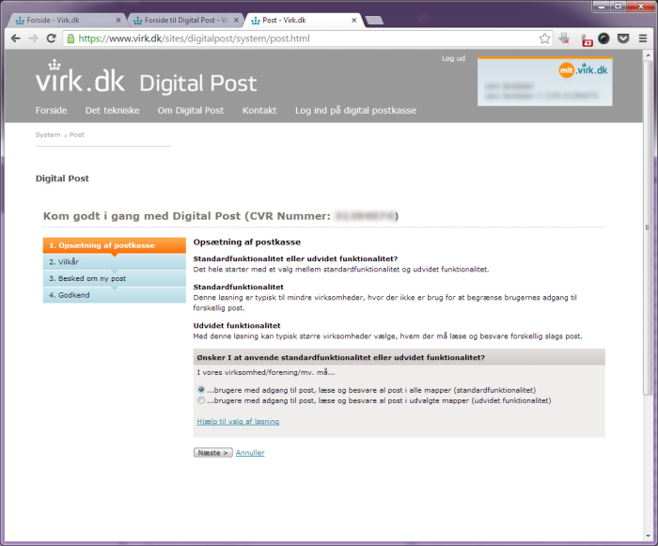Open 'Hjælp til valg af løsning' link

[x=238, y=421]
